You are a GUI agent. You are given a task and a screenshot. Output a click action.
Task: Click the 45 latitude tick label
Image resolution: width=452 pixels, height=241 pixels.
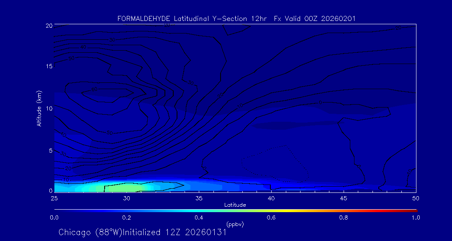(x=344, y=198)
